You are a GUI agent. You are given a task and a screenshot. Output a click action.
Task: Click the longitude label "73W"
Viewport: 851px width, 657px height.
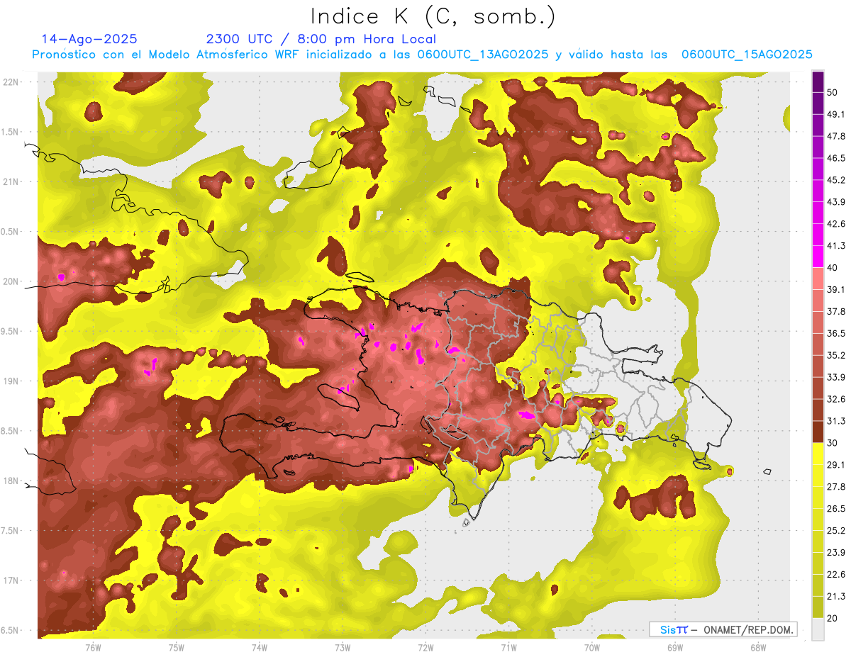[343, 647]
